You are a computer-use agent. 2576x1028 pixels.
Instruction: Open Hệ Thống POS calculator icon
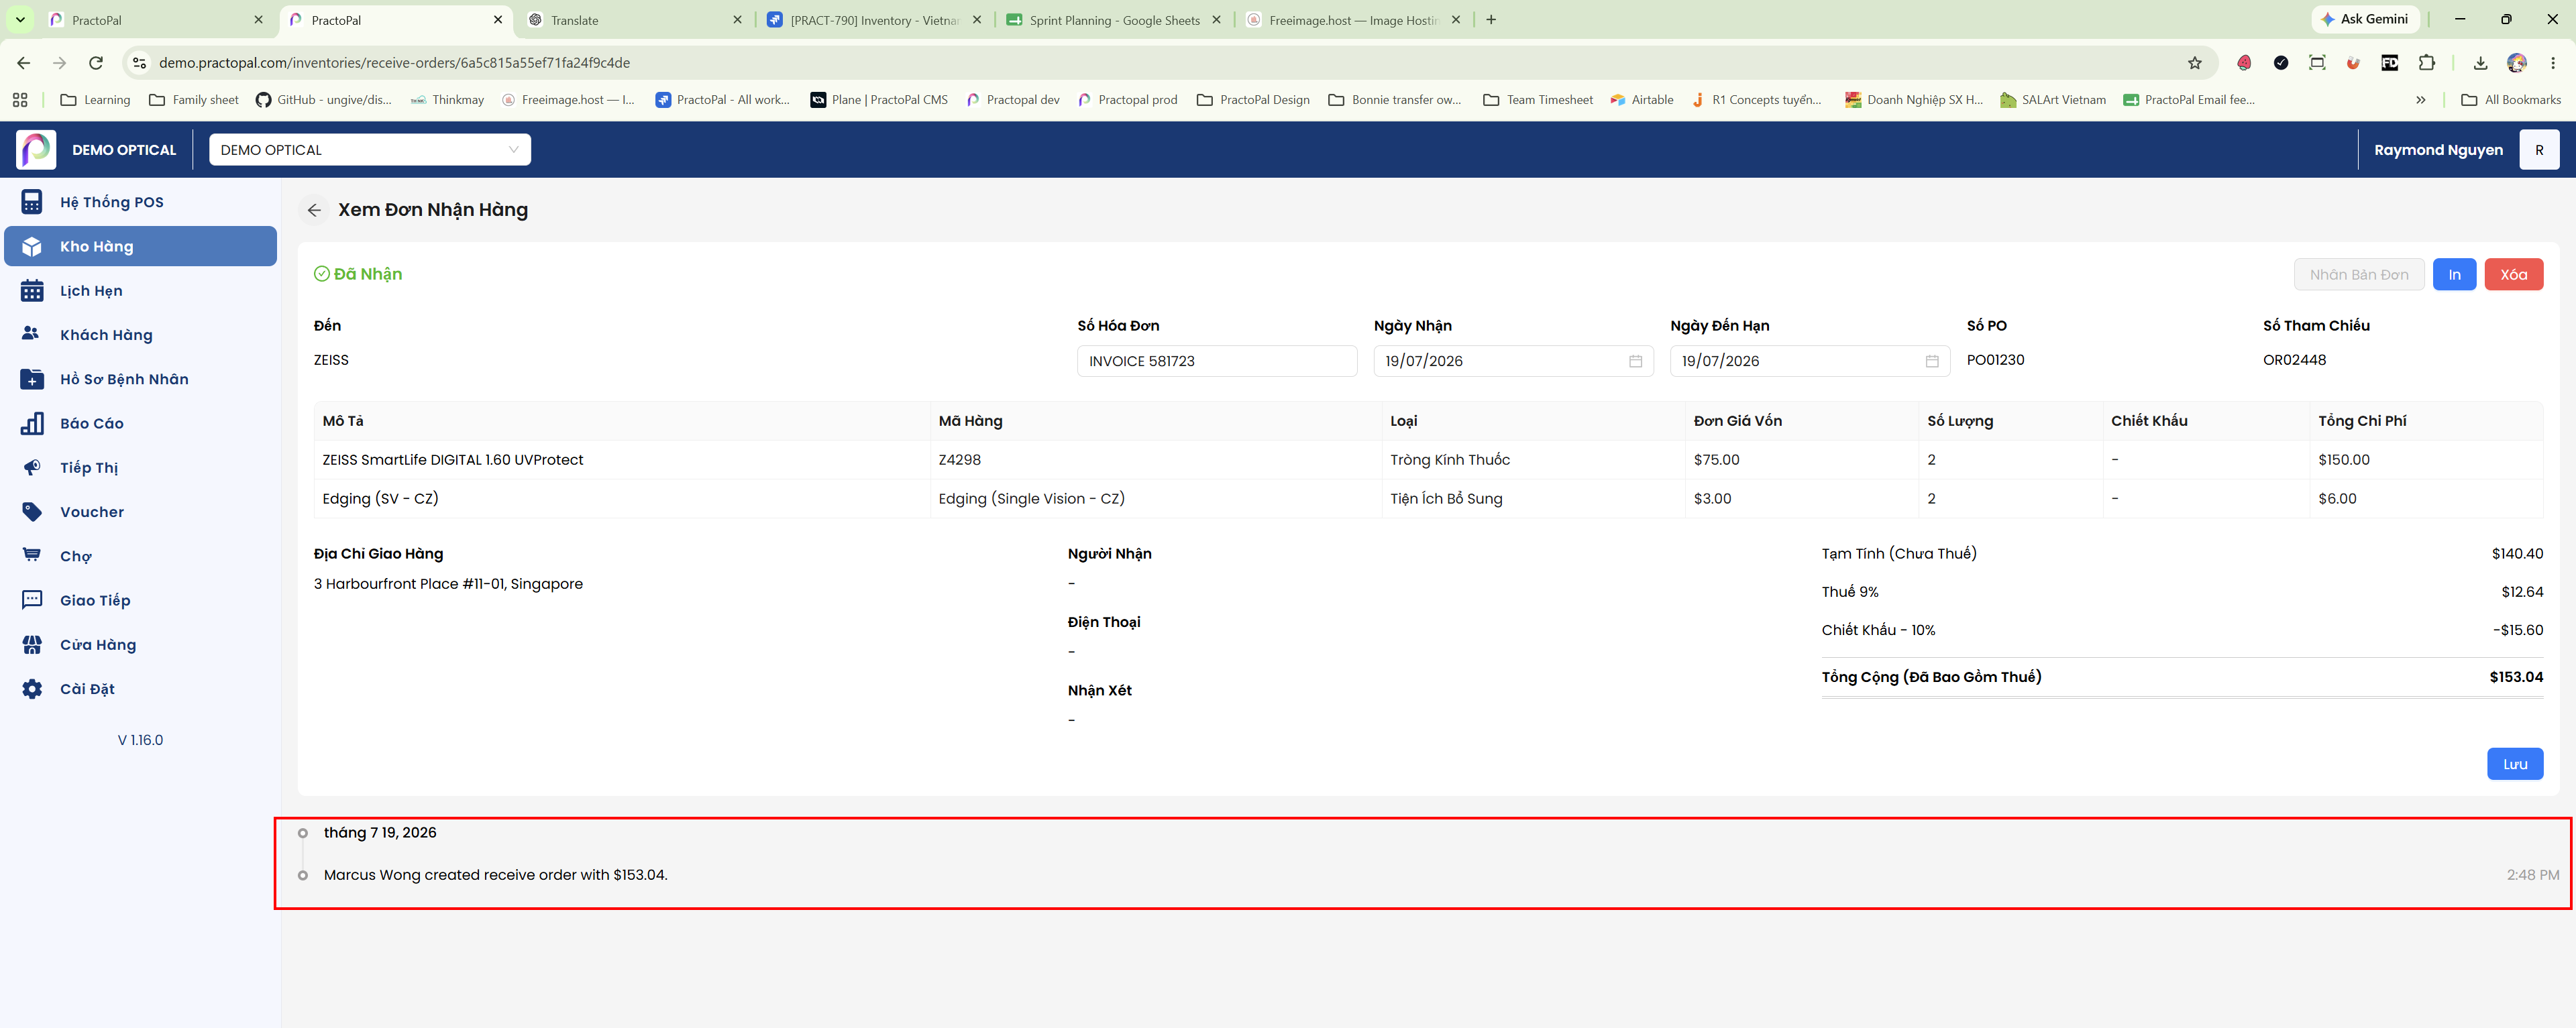[32, 202]
